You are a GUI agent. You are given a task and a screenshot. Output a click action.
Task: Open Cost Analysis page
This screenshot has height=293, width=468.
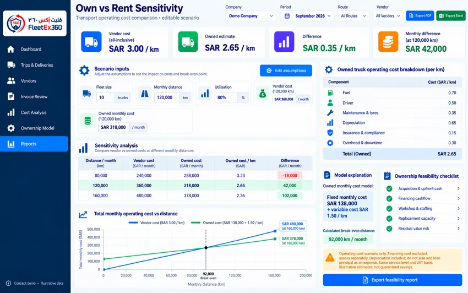pos(34,112)
